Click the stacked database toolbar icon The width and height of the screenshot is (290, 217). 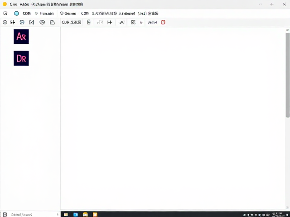click(89, 22)
